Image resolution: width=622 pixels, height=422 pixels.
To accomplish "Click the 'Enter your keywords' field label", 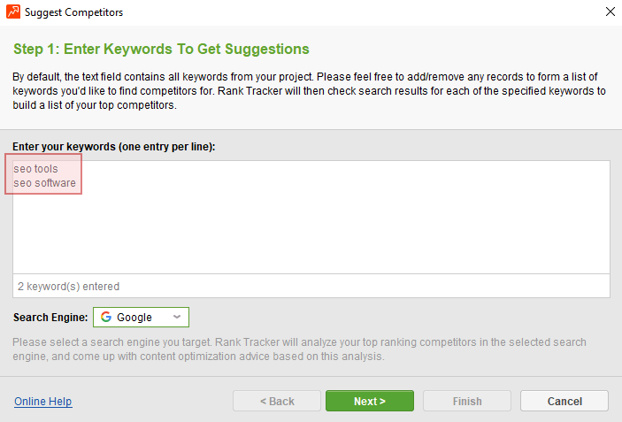I will (114, 147).
